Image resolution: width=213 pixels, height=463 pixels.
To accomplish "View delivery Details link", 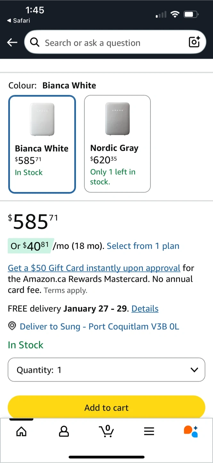I will click(145, 309).
